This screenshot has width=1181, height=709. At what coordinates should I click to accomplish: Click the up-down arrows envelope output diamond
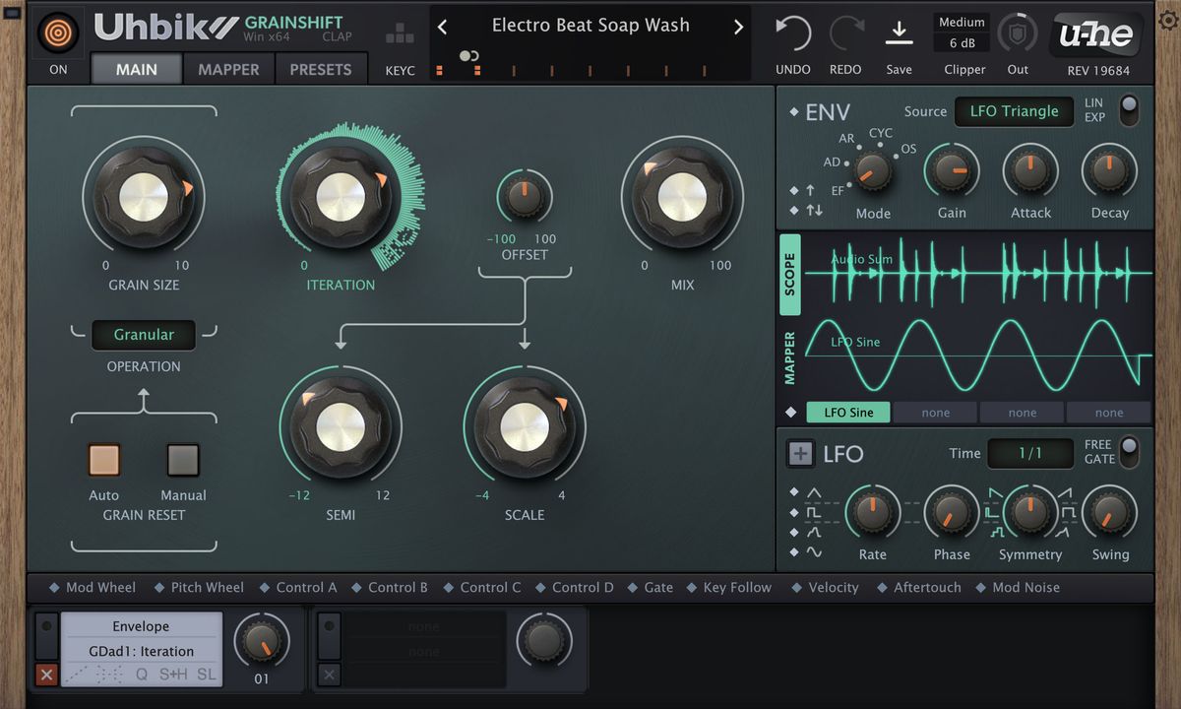coord(794,210)
